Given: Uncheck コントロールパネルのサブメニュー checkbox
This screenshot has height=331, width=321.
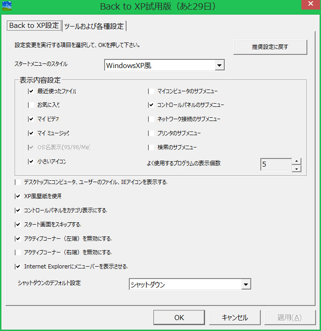Looking at the screenshot, I should pos(151,105).
